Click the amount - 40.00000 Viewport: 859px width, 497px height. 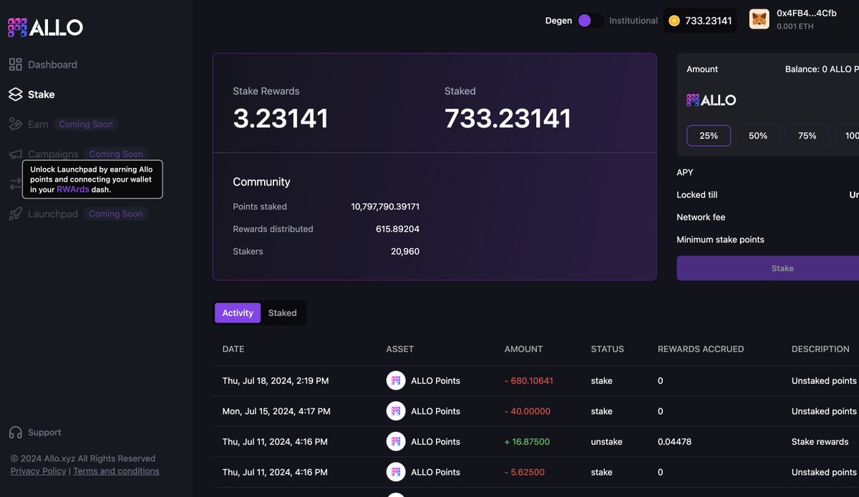[526, 411]
